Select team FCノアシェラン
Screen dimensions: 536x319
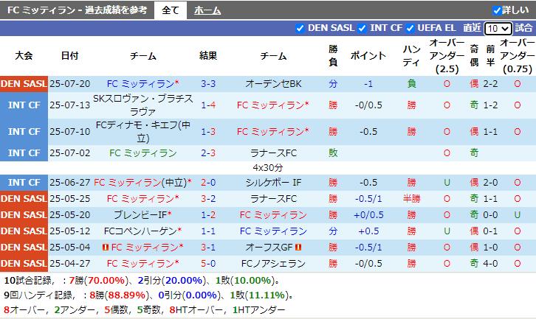(x=273, y=264)
